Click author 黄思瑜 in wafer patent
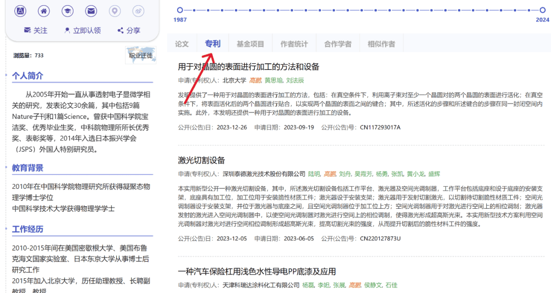The image size is (551, 293). 273,81
